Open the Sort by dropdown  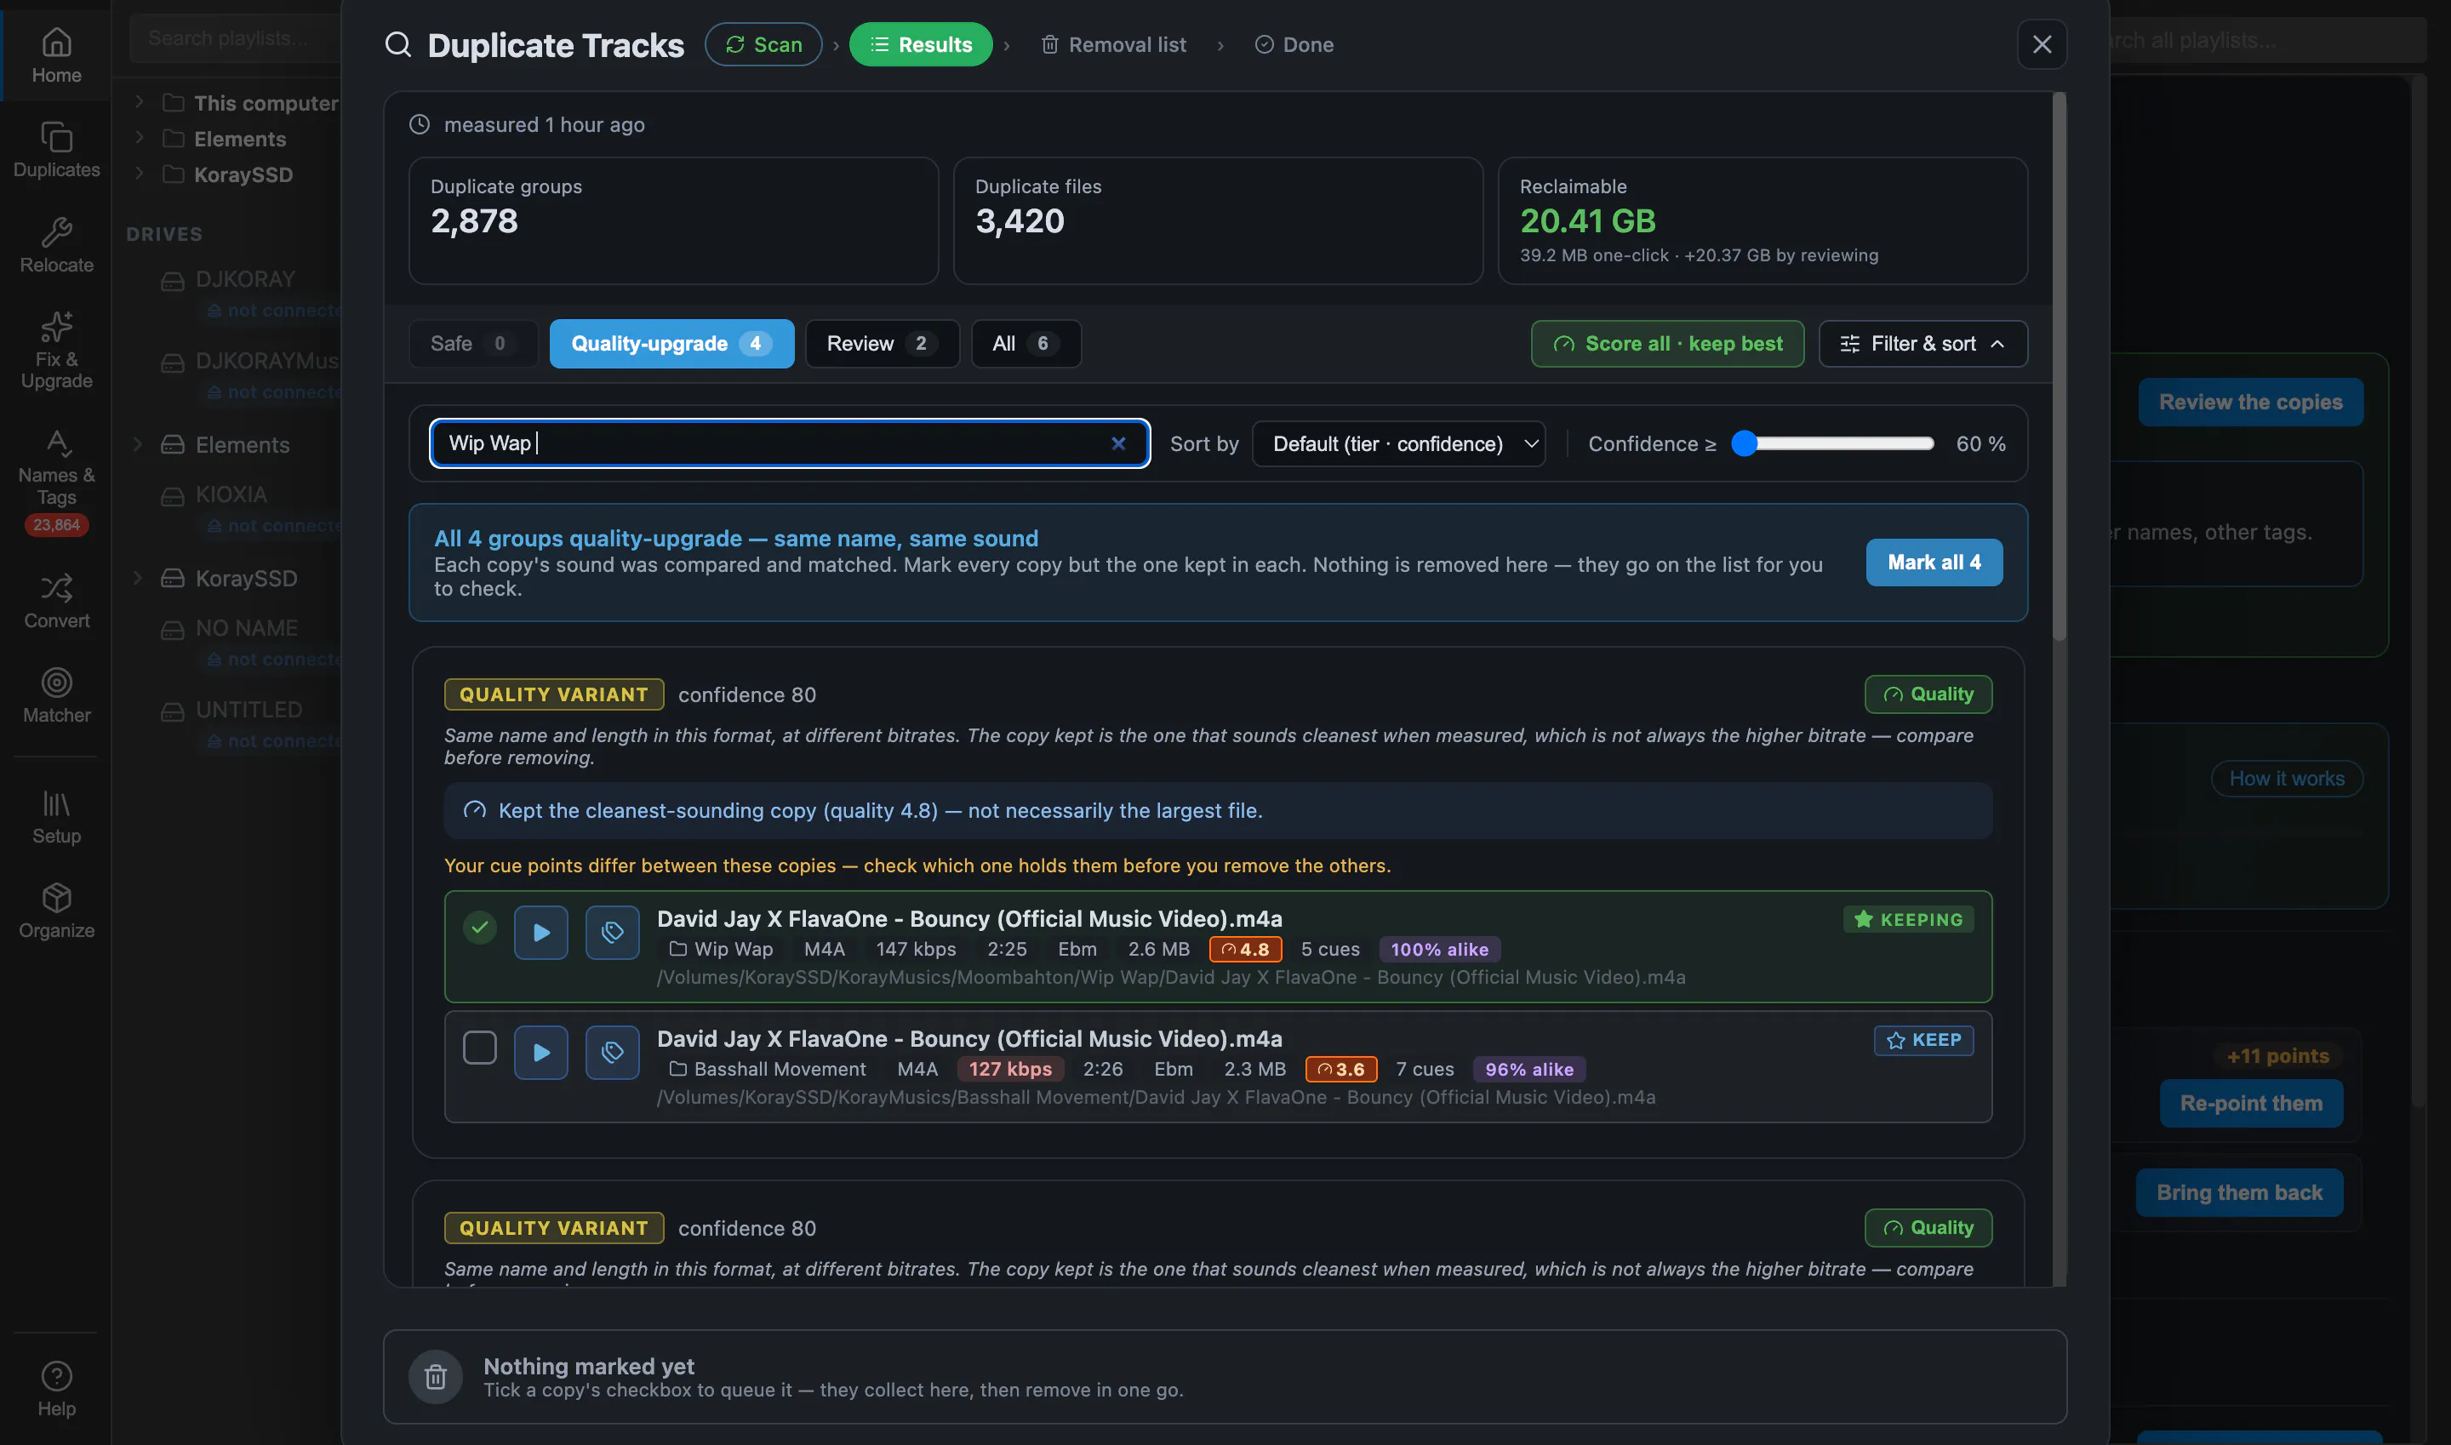click(1398, 444)
